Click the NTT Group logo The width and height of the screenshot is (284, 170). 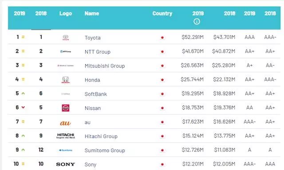(x=66, y=52)
